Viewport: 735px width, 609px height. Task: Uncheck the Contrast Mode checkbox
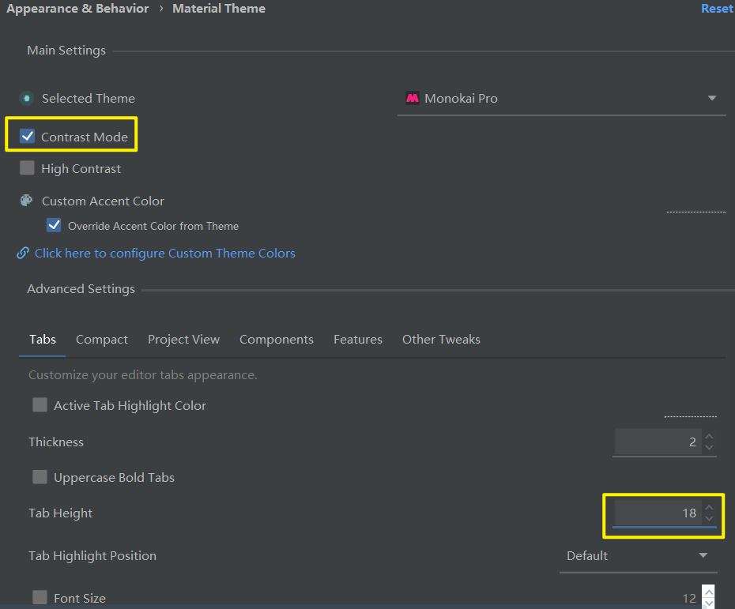[x=27, y=137]
